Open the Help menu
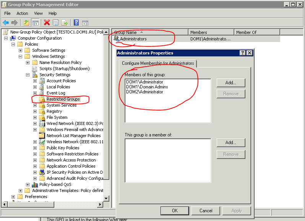 tap(52, 13)
